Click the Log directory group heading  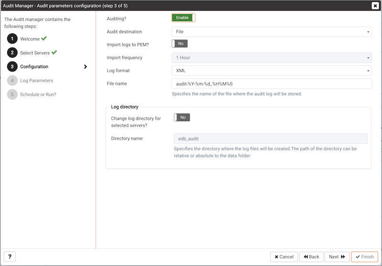[x=125, y=107]
